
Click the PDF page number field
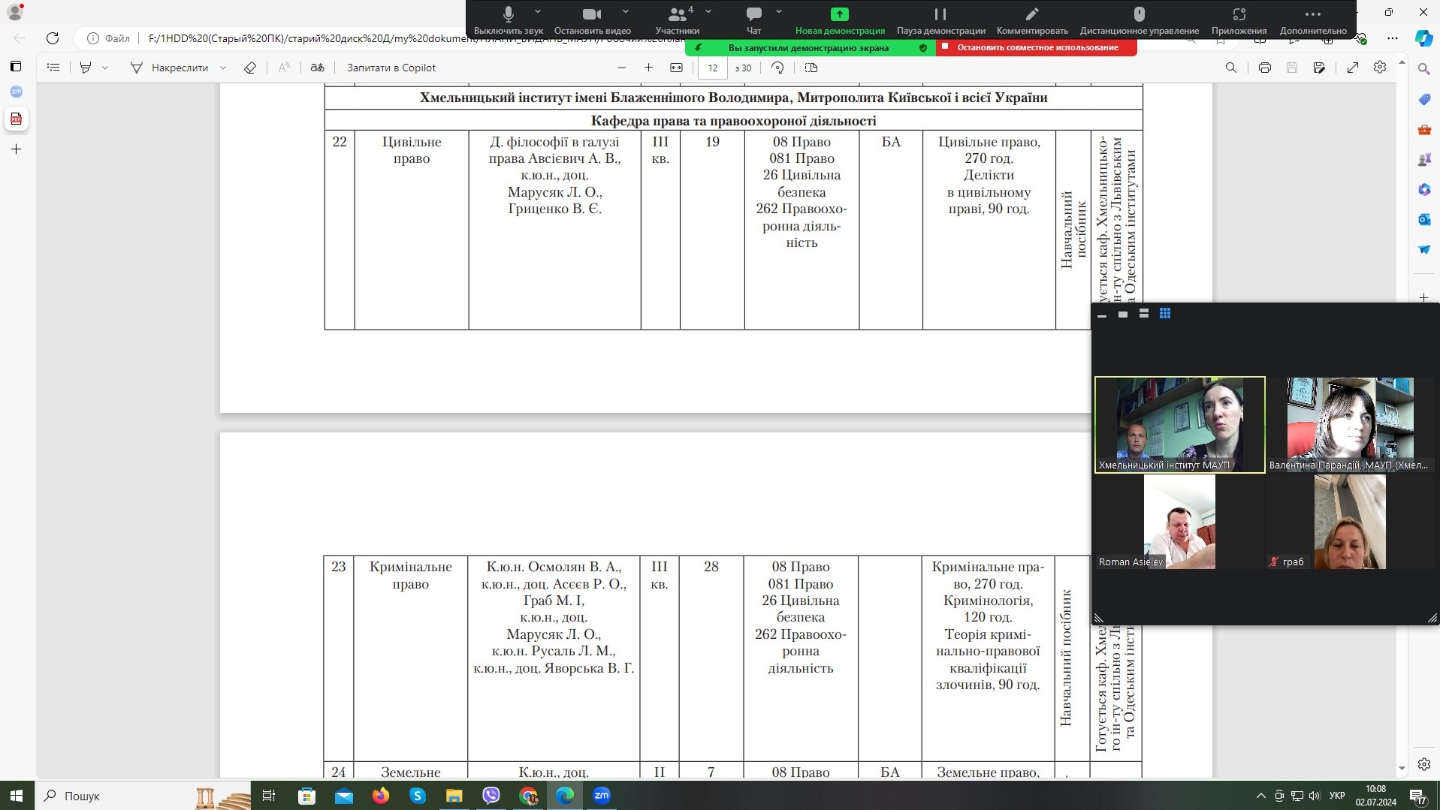click(x=712, y=68)
